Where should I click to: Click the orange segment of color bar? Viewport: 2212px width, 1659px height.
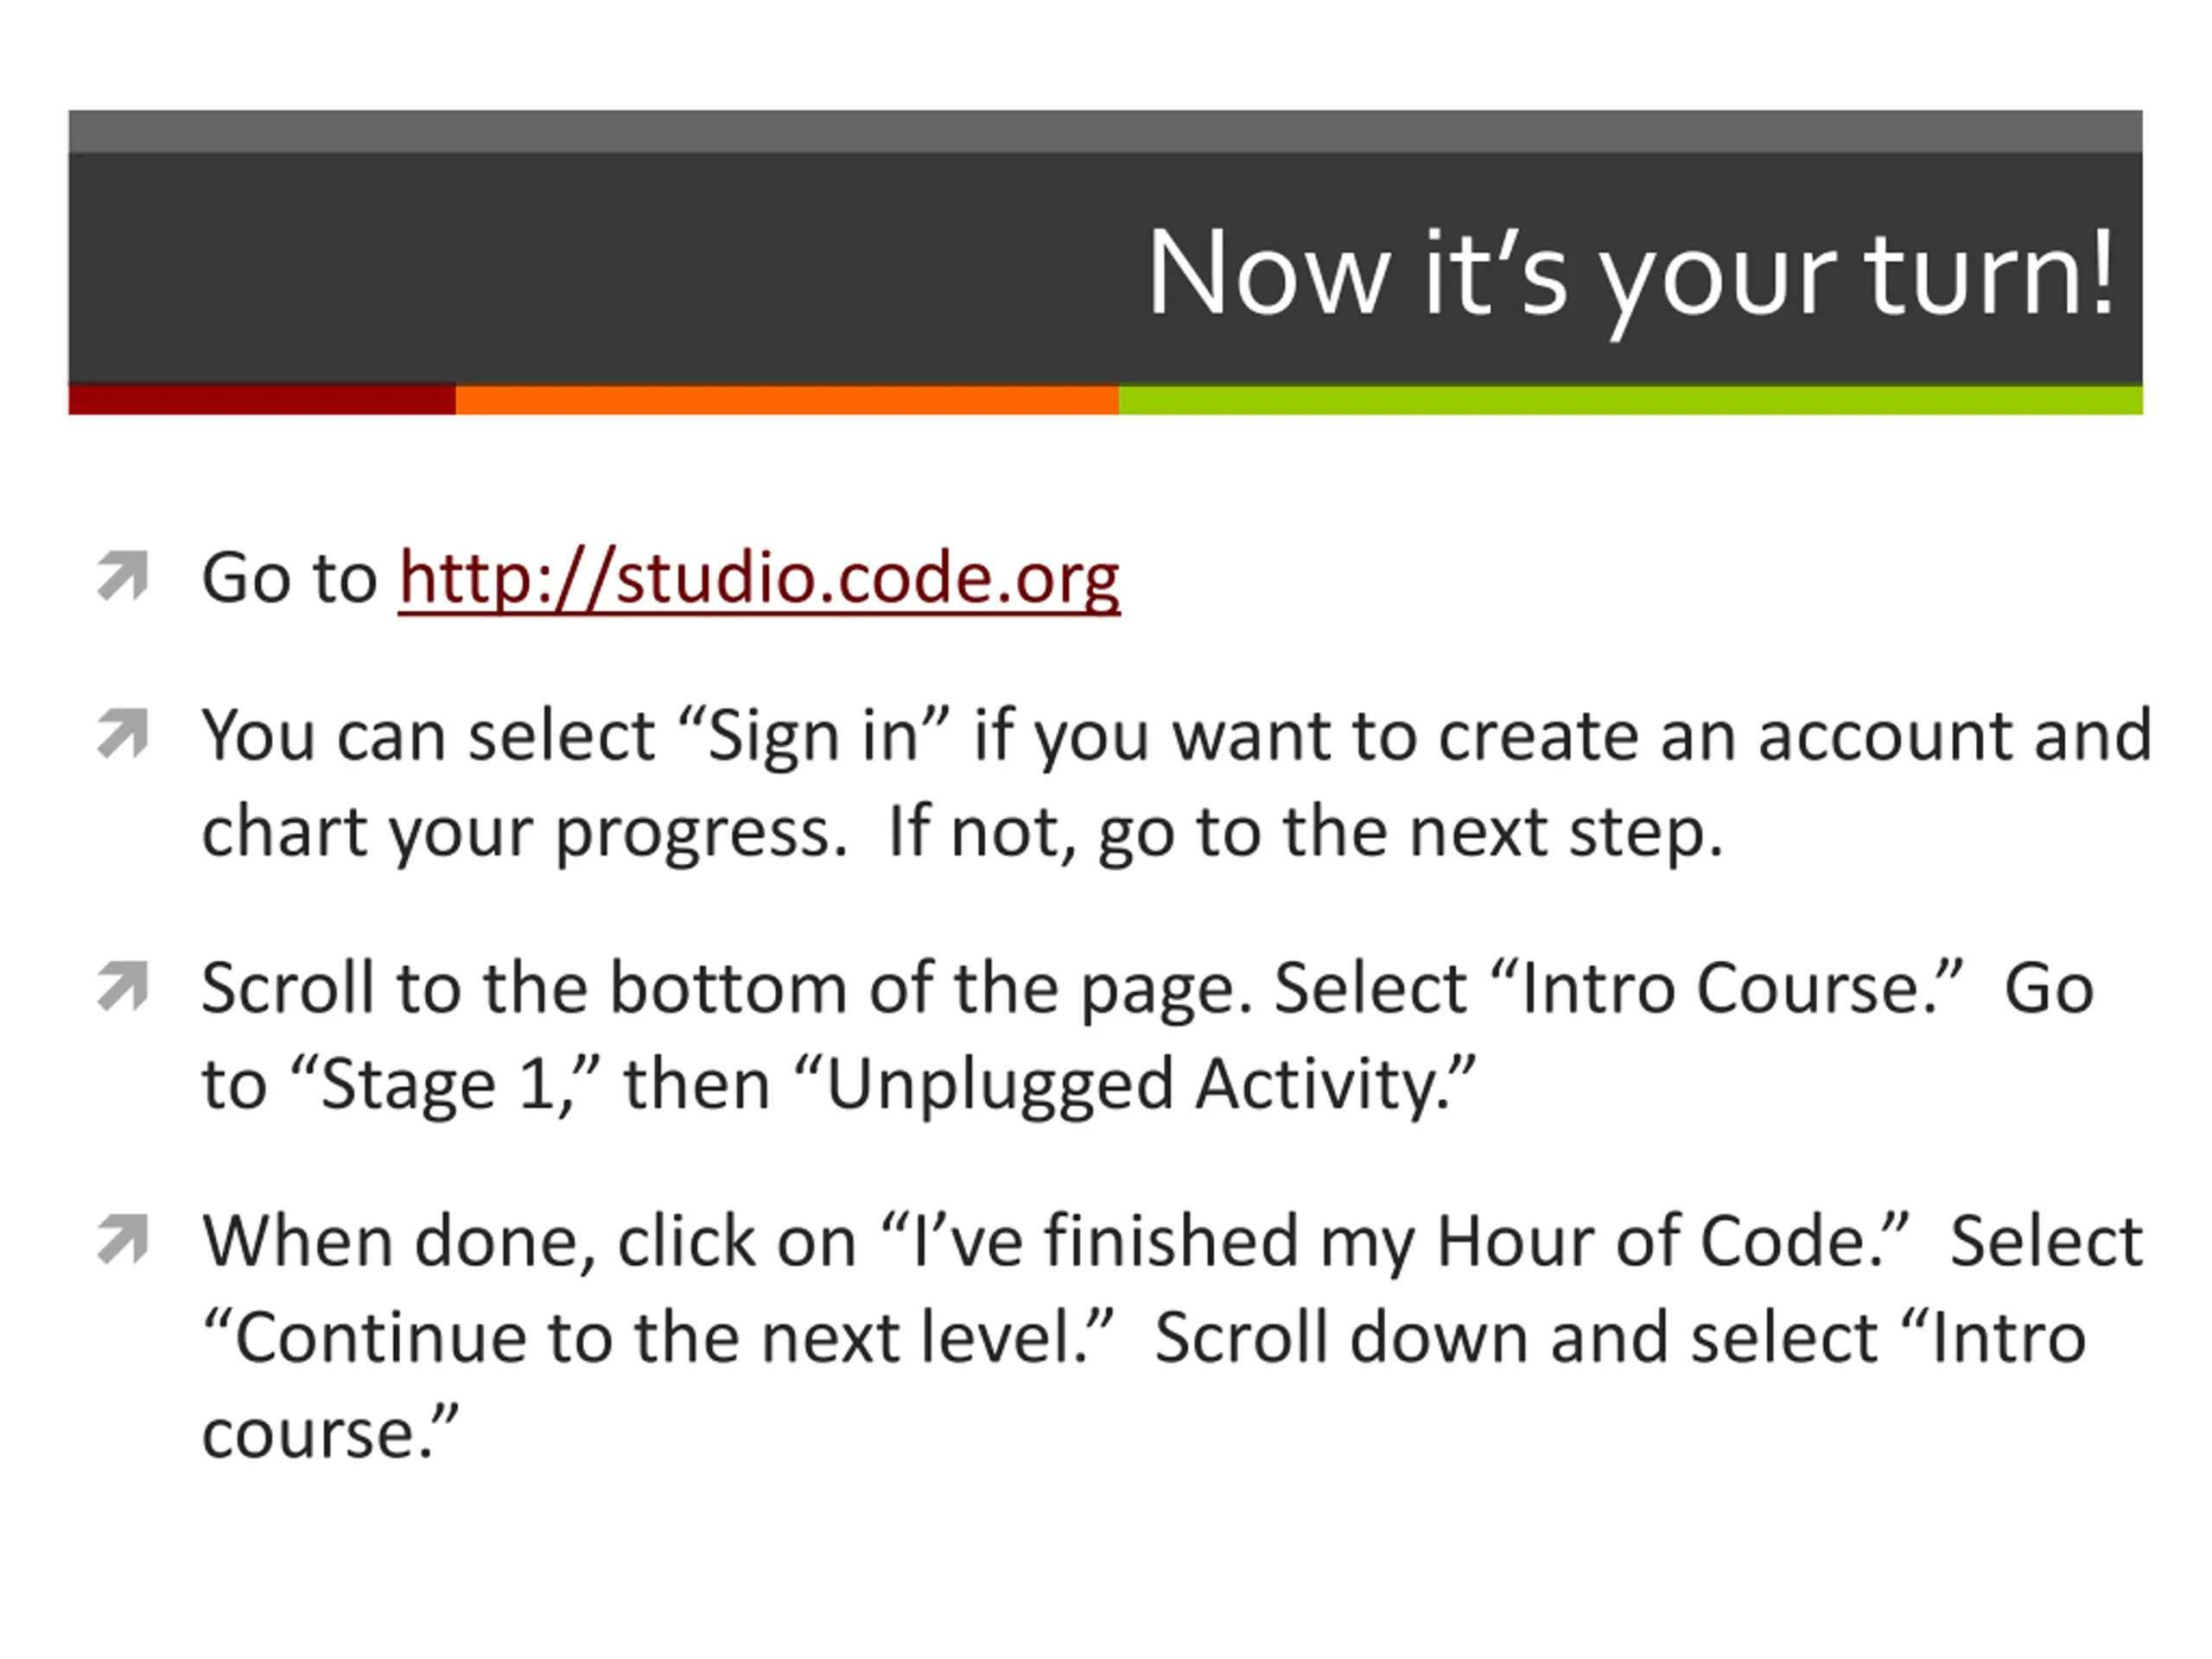787,399
